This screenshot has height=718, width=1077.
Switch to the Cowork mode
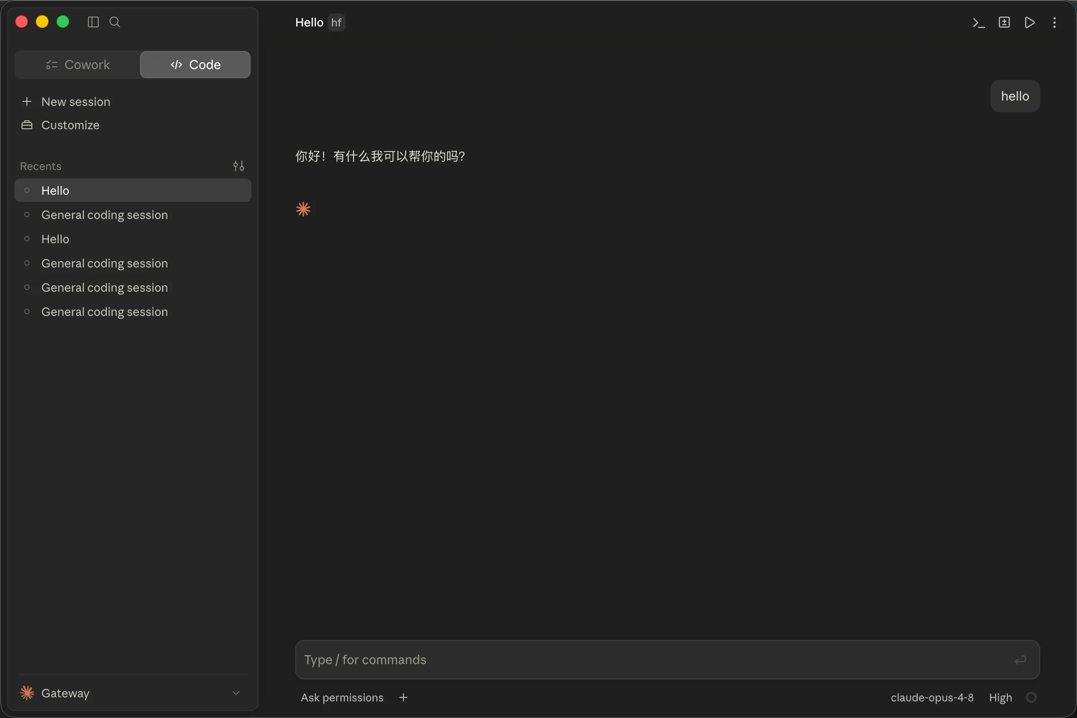coord(78,65)
